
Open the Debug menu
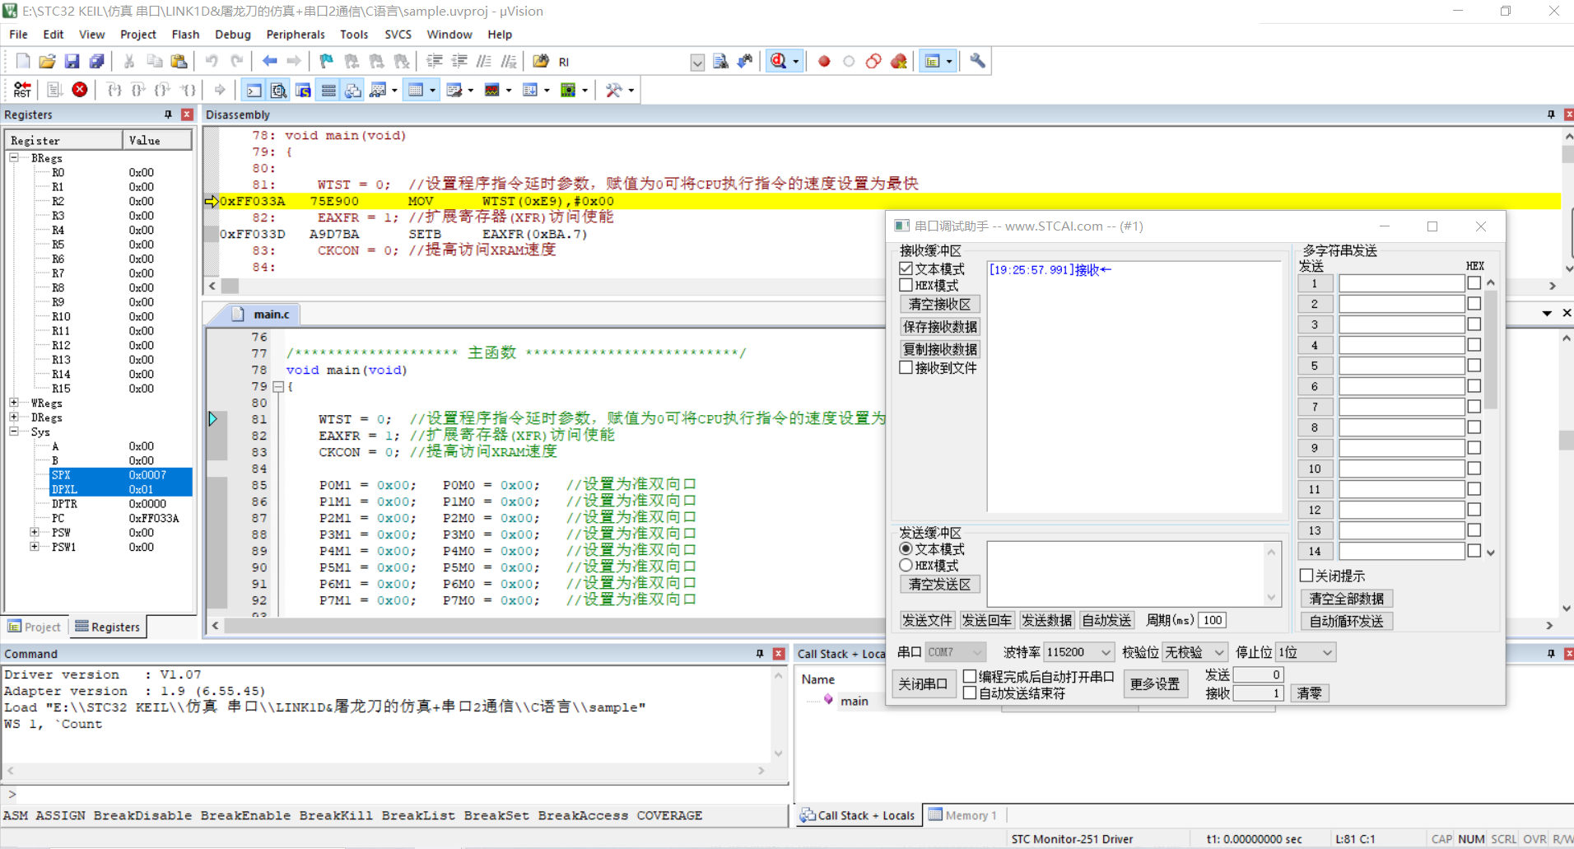[232, 34]
